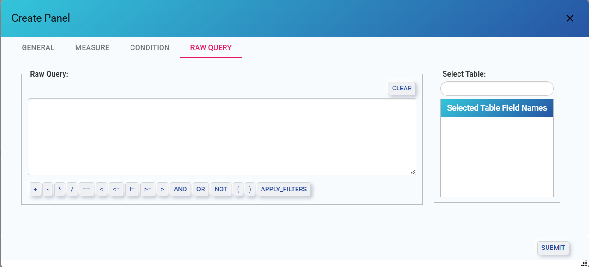Click the Selected Table Field Names header
The width and height of the screenshot is (589, 267).
[497, 108]
